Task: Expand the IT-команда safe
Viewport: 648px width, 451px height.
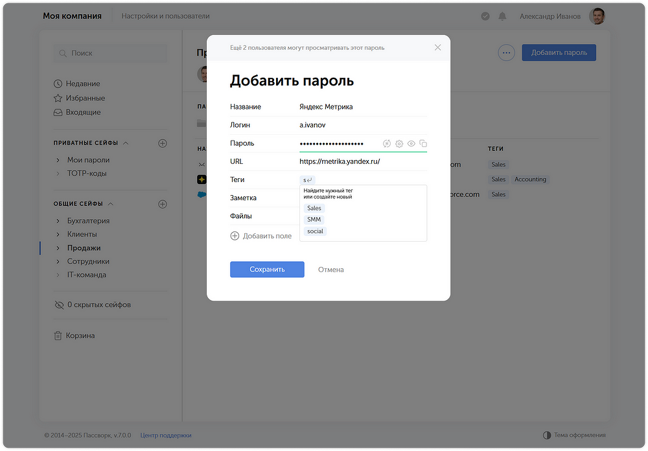Action: pos(58,275)
